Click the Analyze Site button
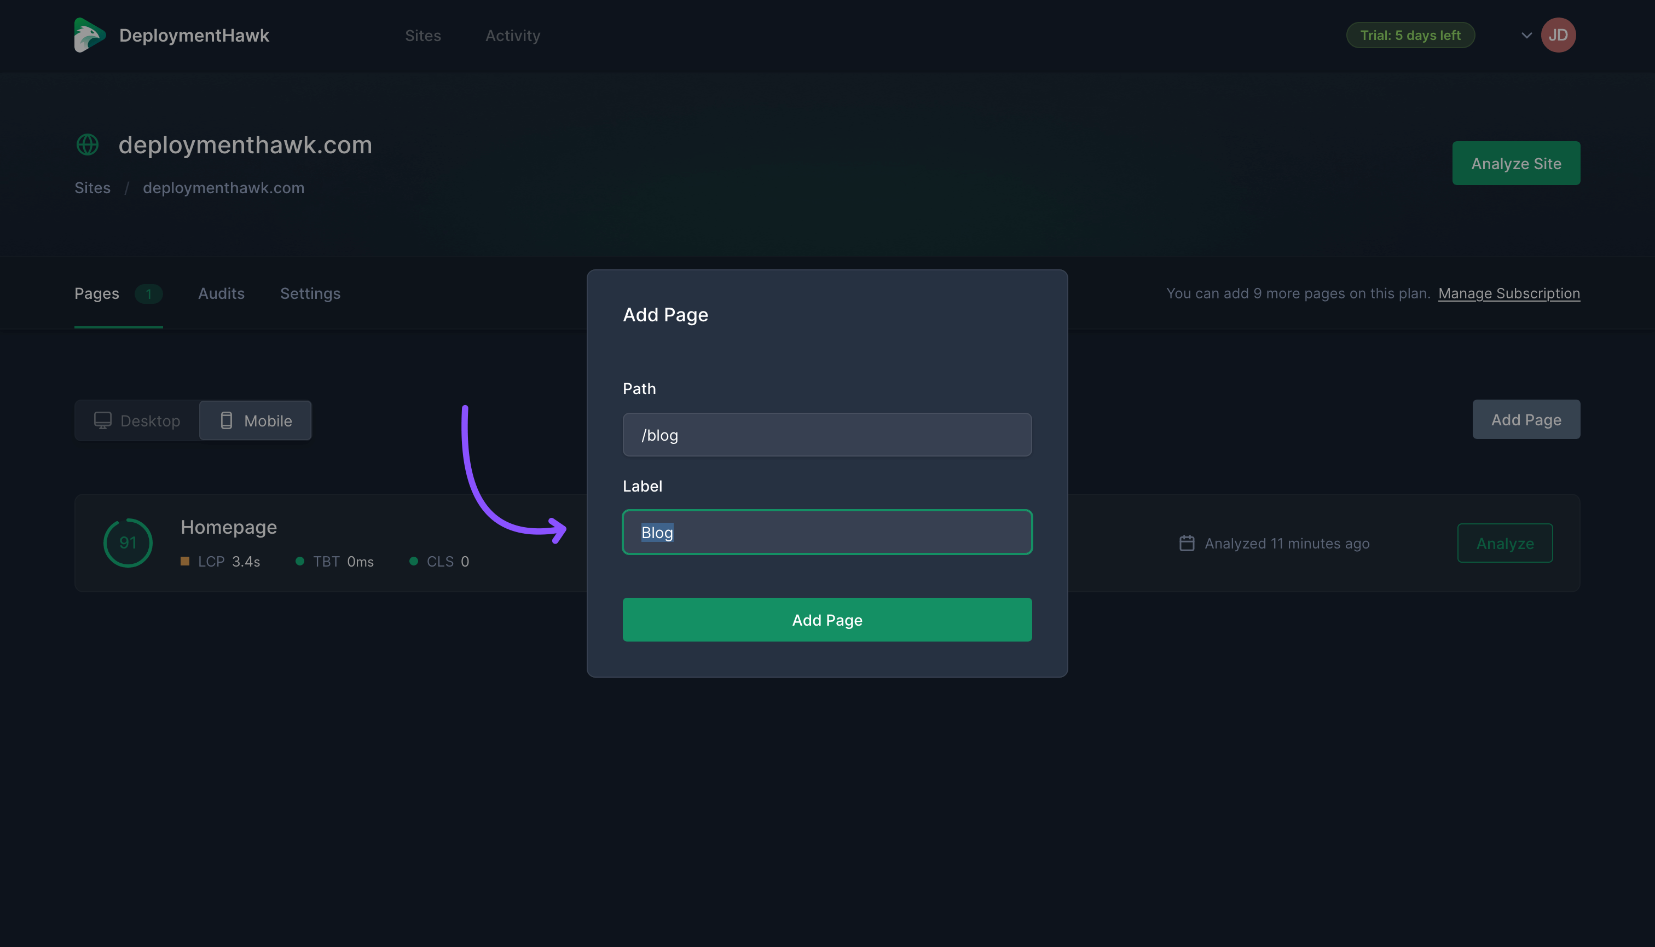The height and width of the screenshot is (947, 1655). 1516,163
